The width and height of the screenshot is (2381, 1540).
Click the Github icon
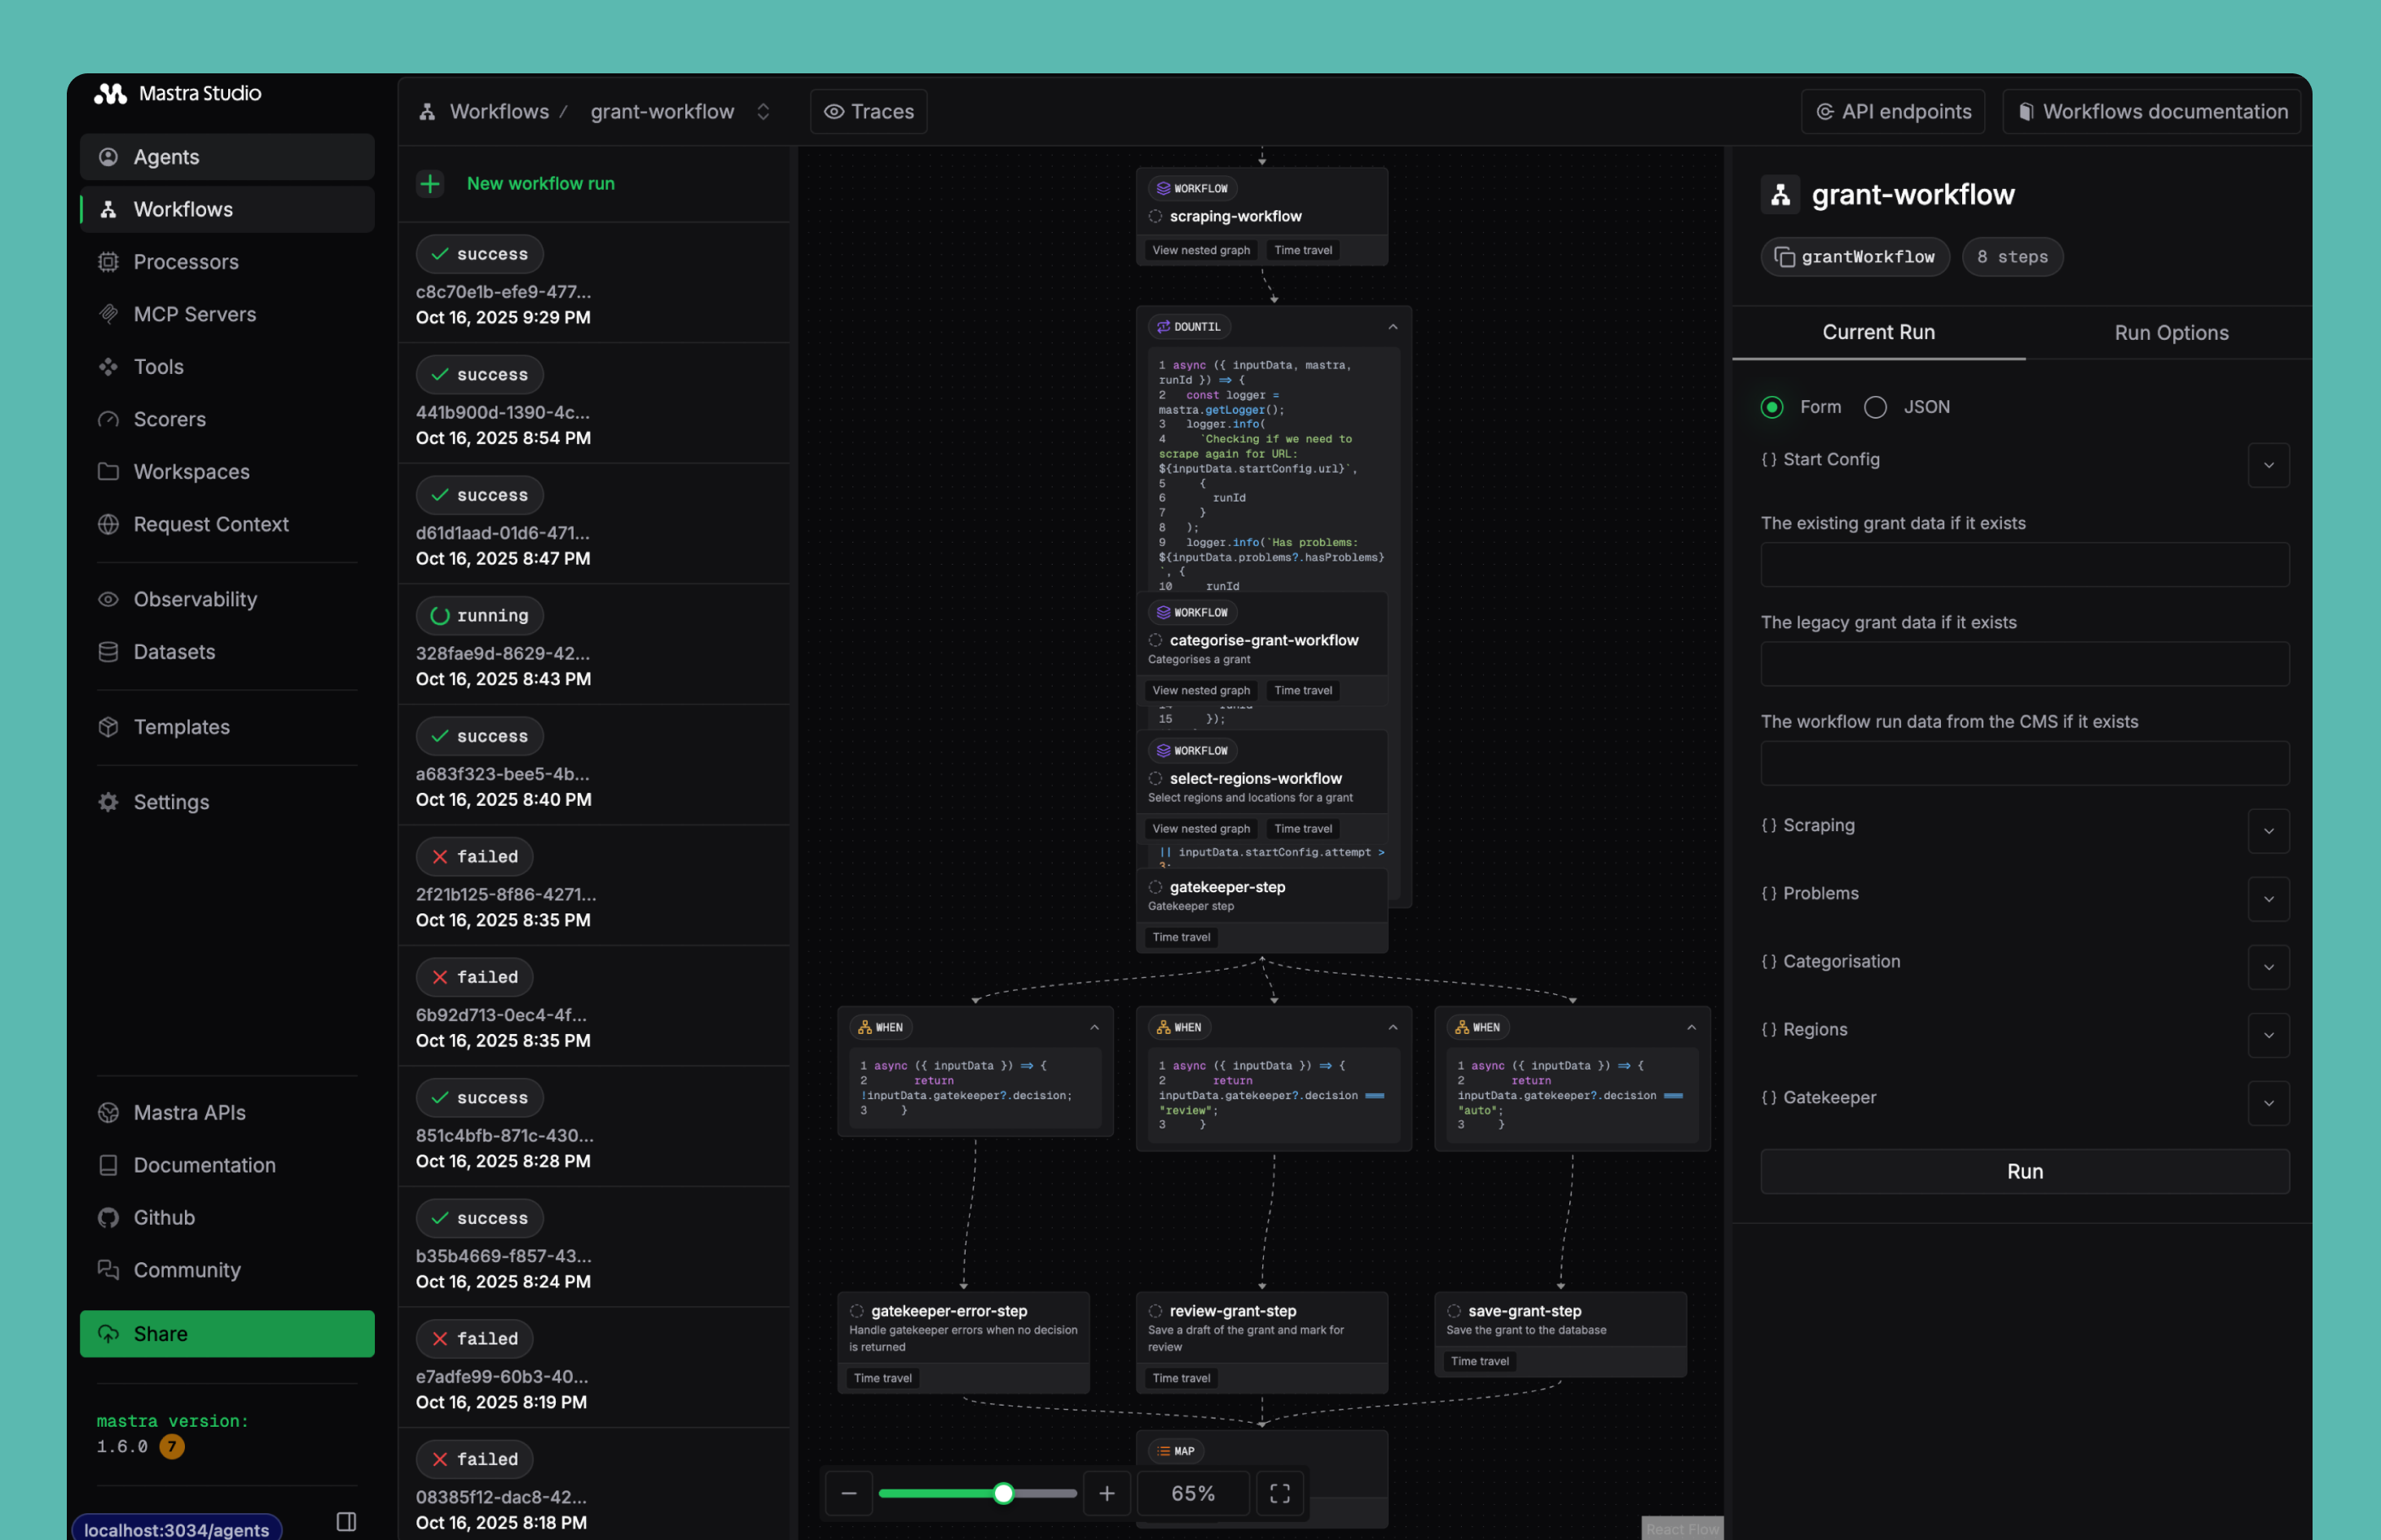108,1218
